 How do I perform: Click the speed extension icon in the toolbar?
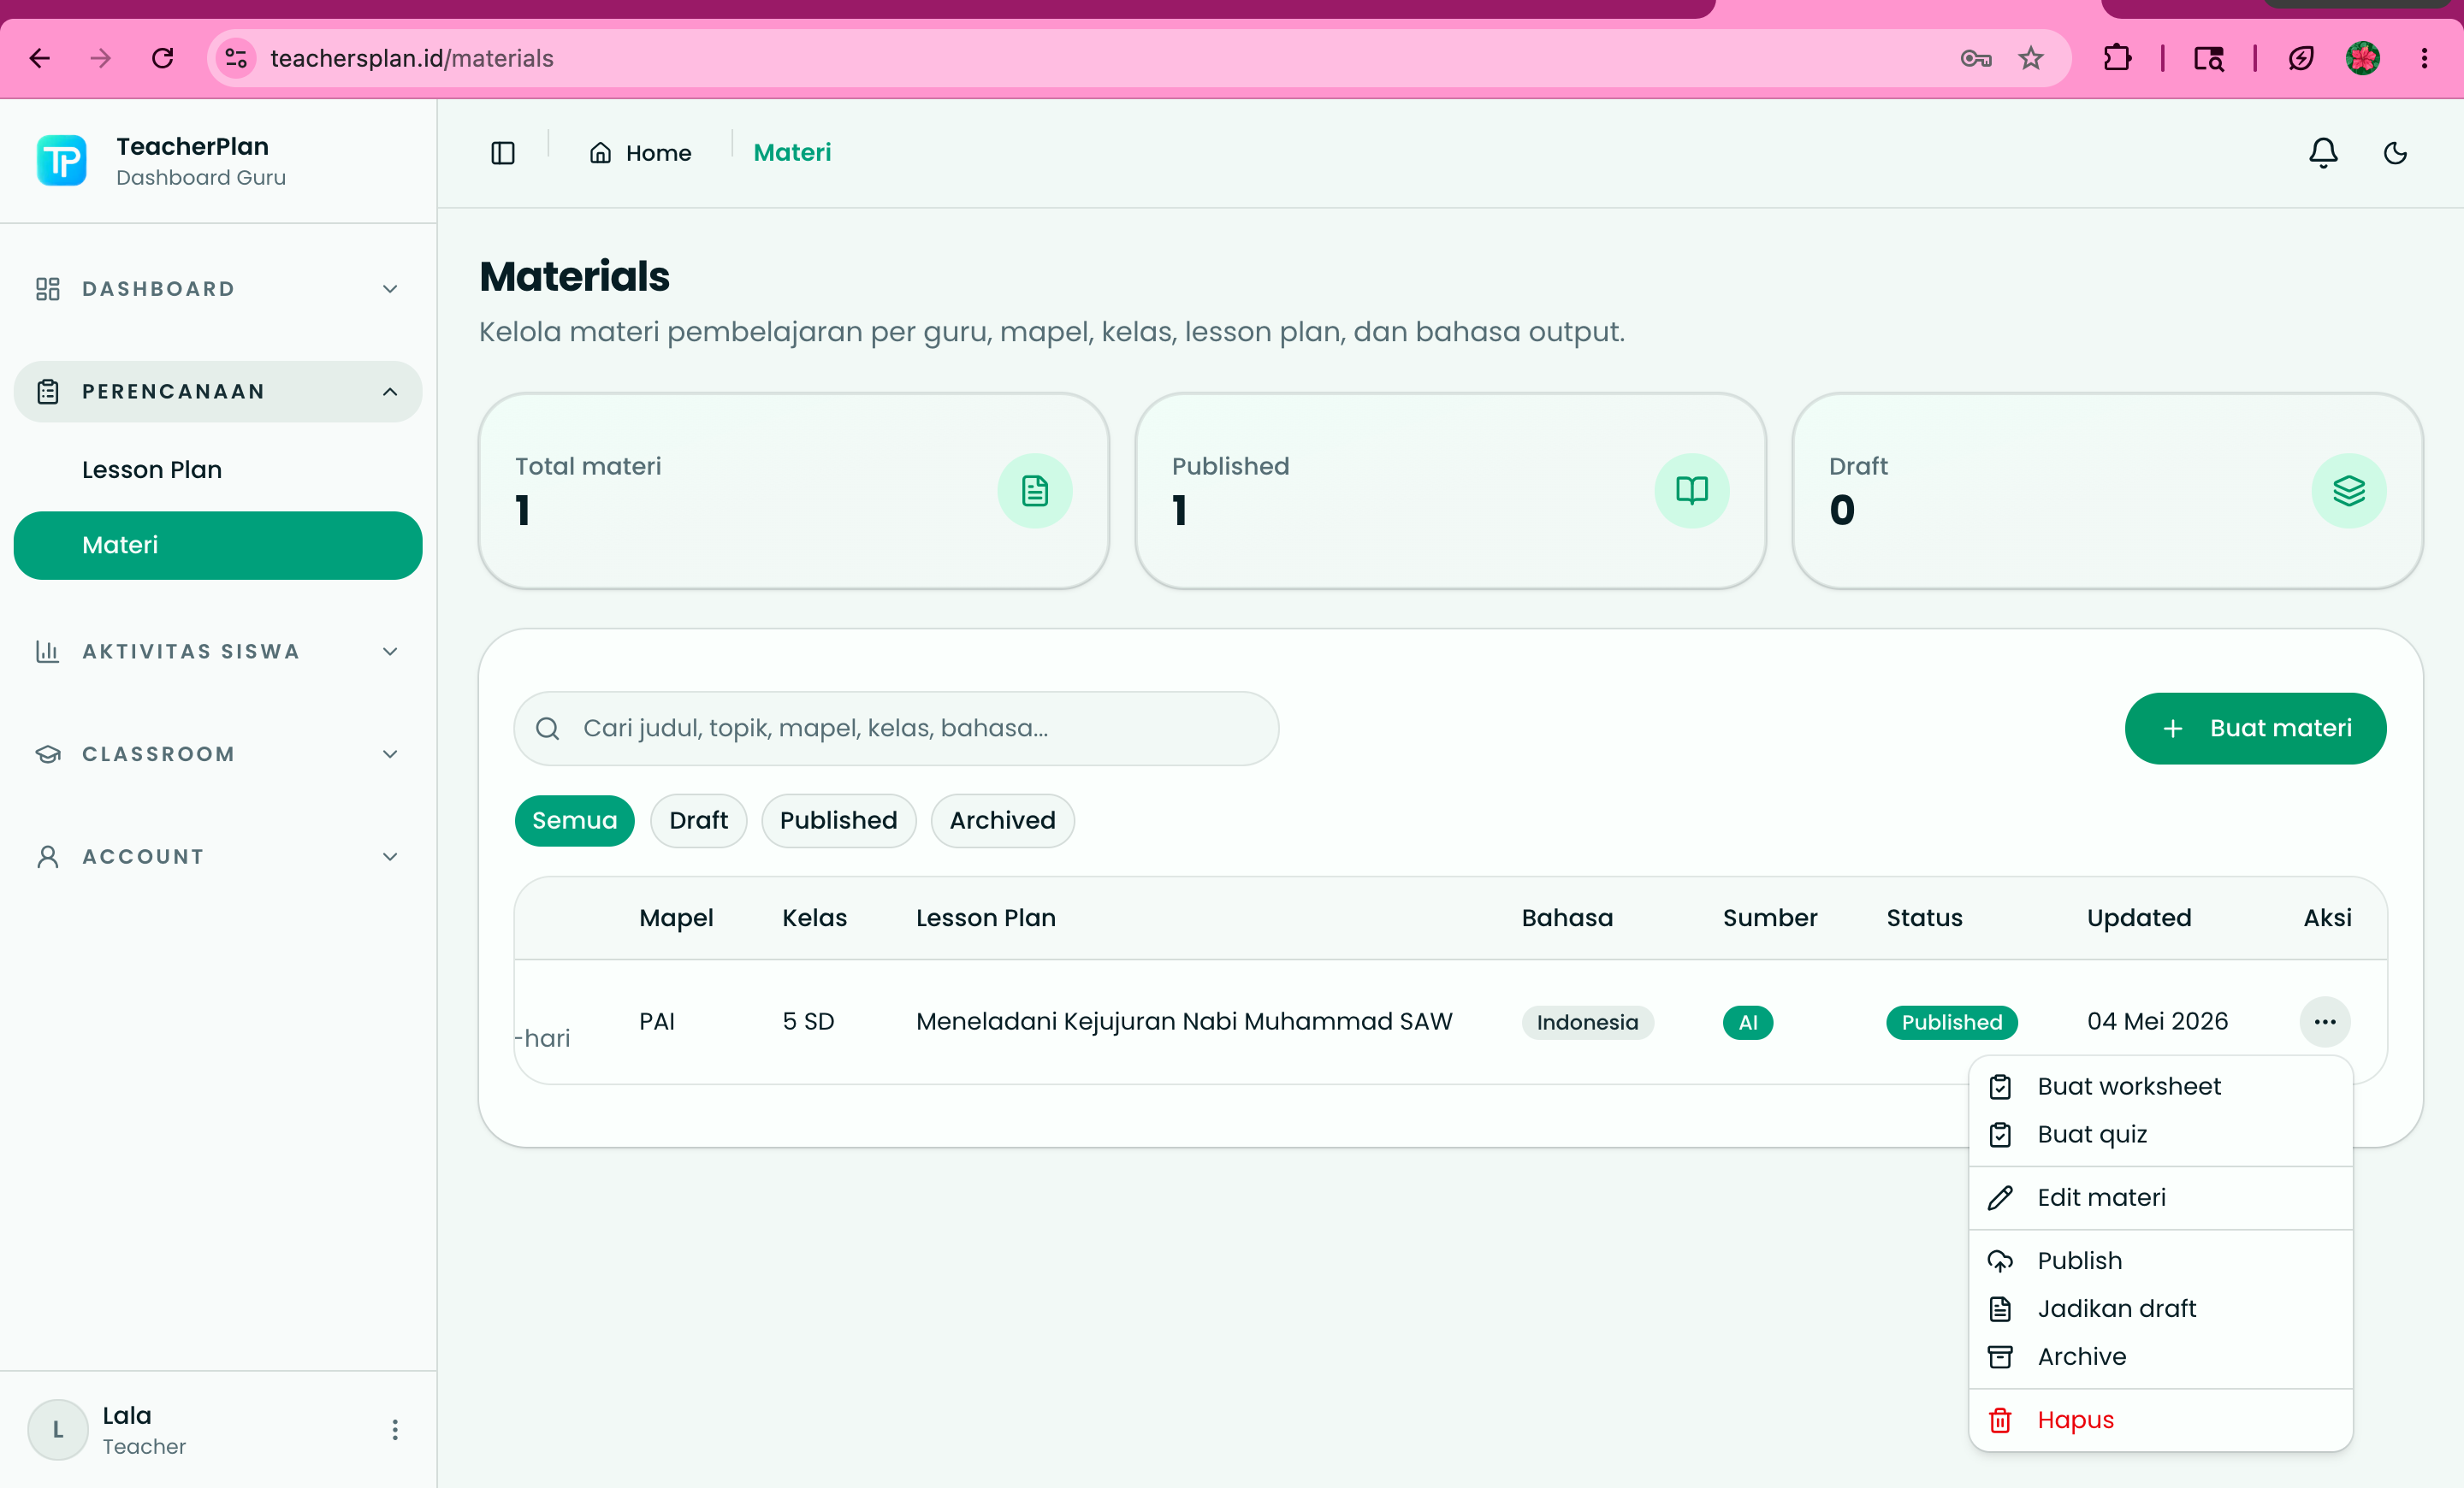tap(2300, 58)
